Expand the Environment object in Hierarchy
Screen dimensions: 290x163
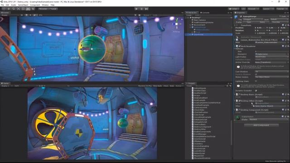coord(190,25)
